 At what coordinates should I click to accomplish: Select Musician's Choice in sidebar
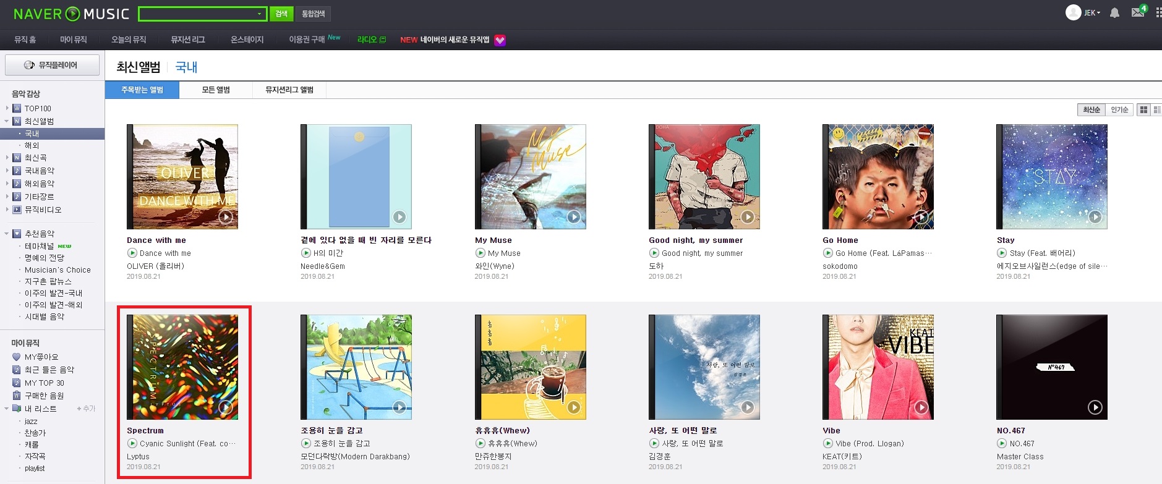(58, 270)
